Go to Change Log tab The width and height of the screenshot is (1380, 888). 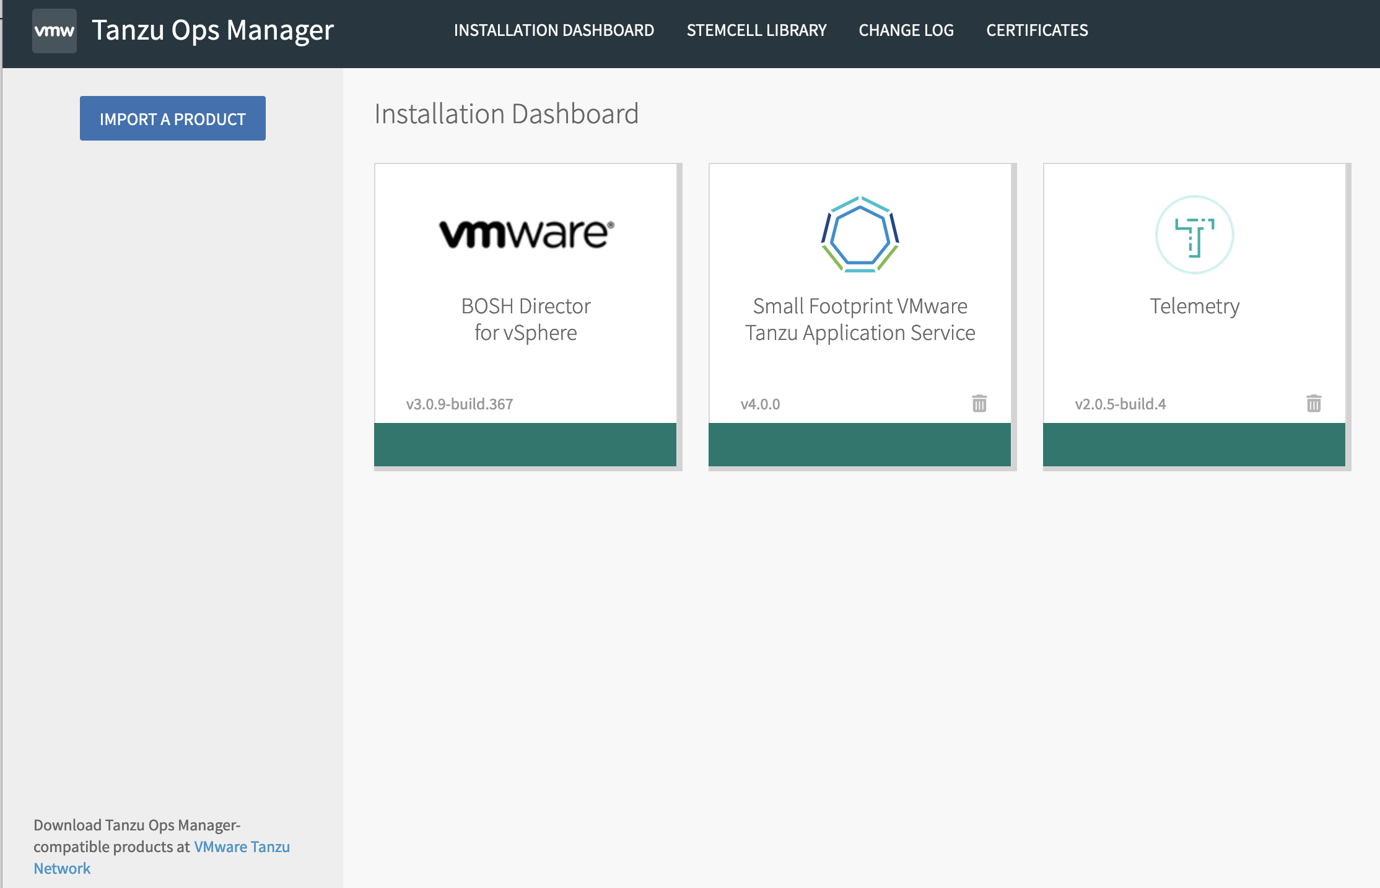[906, 30]
